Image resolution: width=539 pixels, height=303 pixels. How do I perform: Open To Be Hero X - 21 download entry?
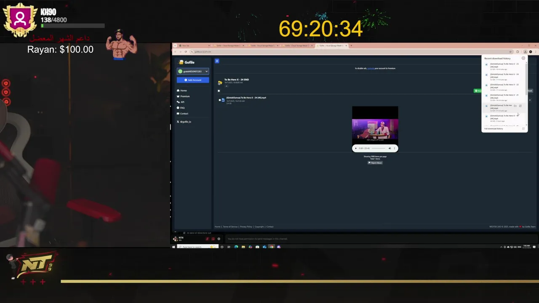click(504, 98)
